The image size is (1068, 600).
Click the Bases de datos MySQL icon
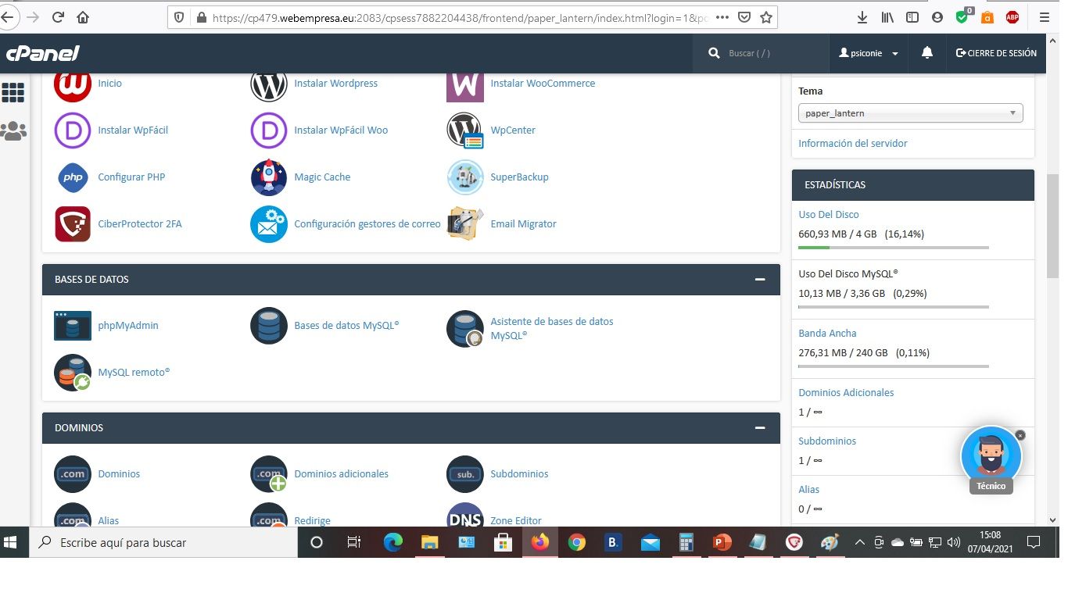(x=269, y=326)
